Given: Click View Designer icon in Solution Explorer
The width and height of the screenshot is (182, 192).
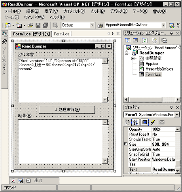Looking at the screenshot, I should 135,40.
